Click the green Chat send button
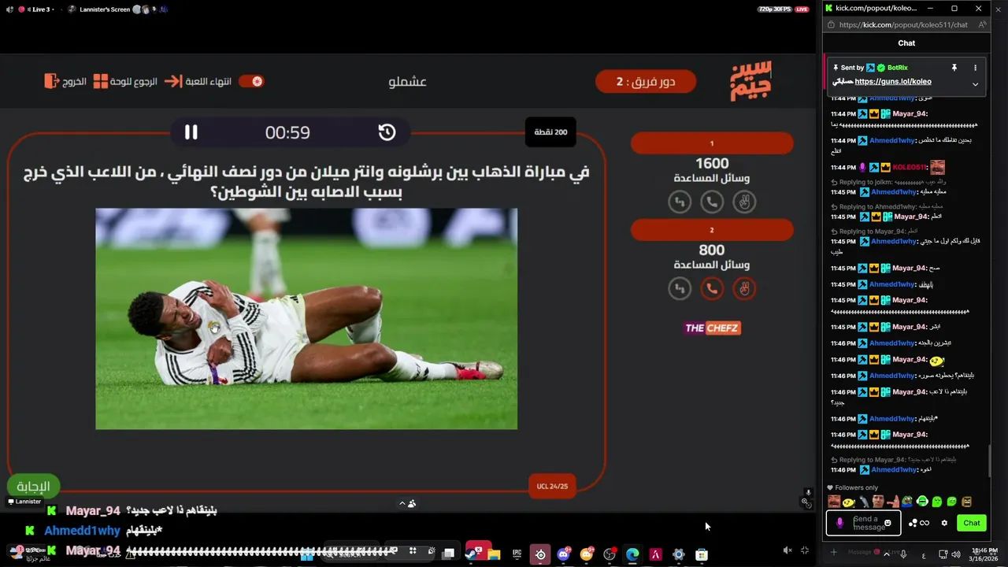 pyautogui.click(x=972, y=523)
